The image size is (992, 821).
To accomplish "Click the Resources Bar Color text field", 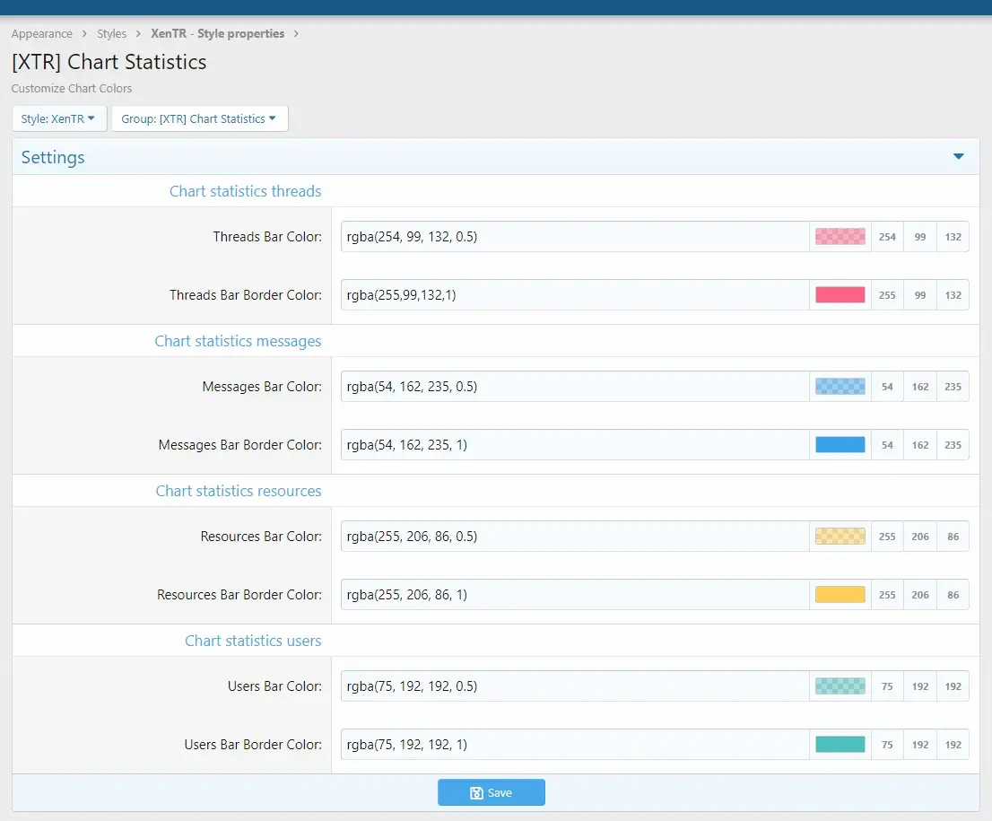I will point(574,537).
